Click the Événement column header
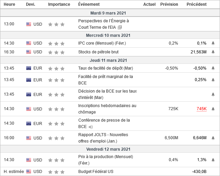Image resolution: width=220 pixels, height=176 pixels. pos(89,4)
